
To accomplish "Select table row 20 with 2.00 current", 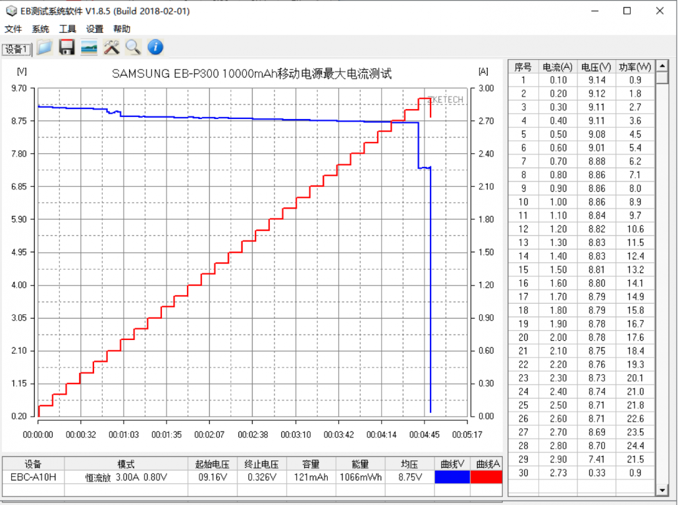I will [581, 337].
